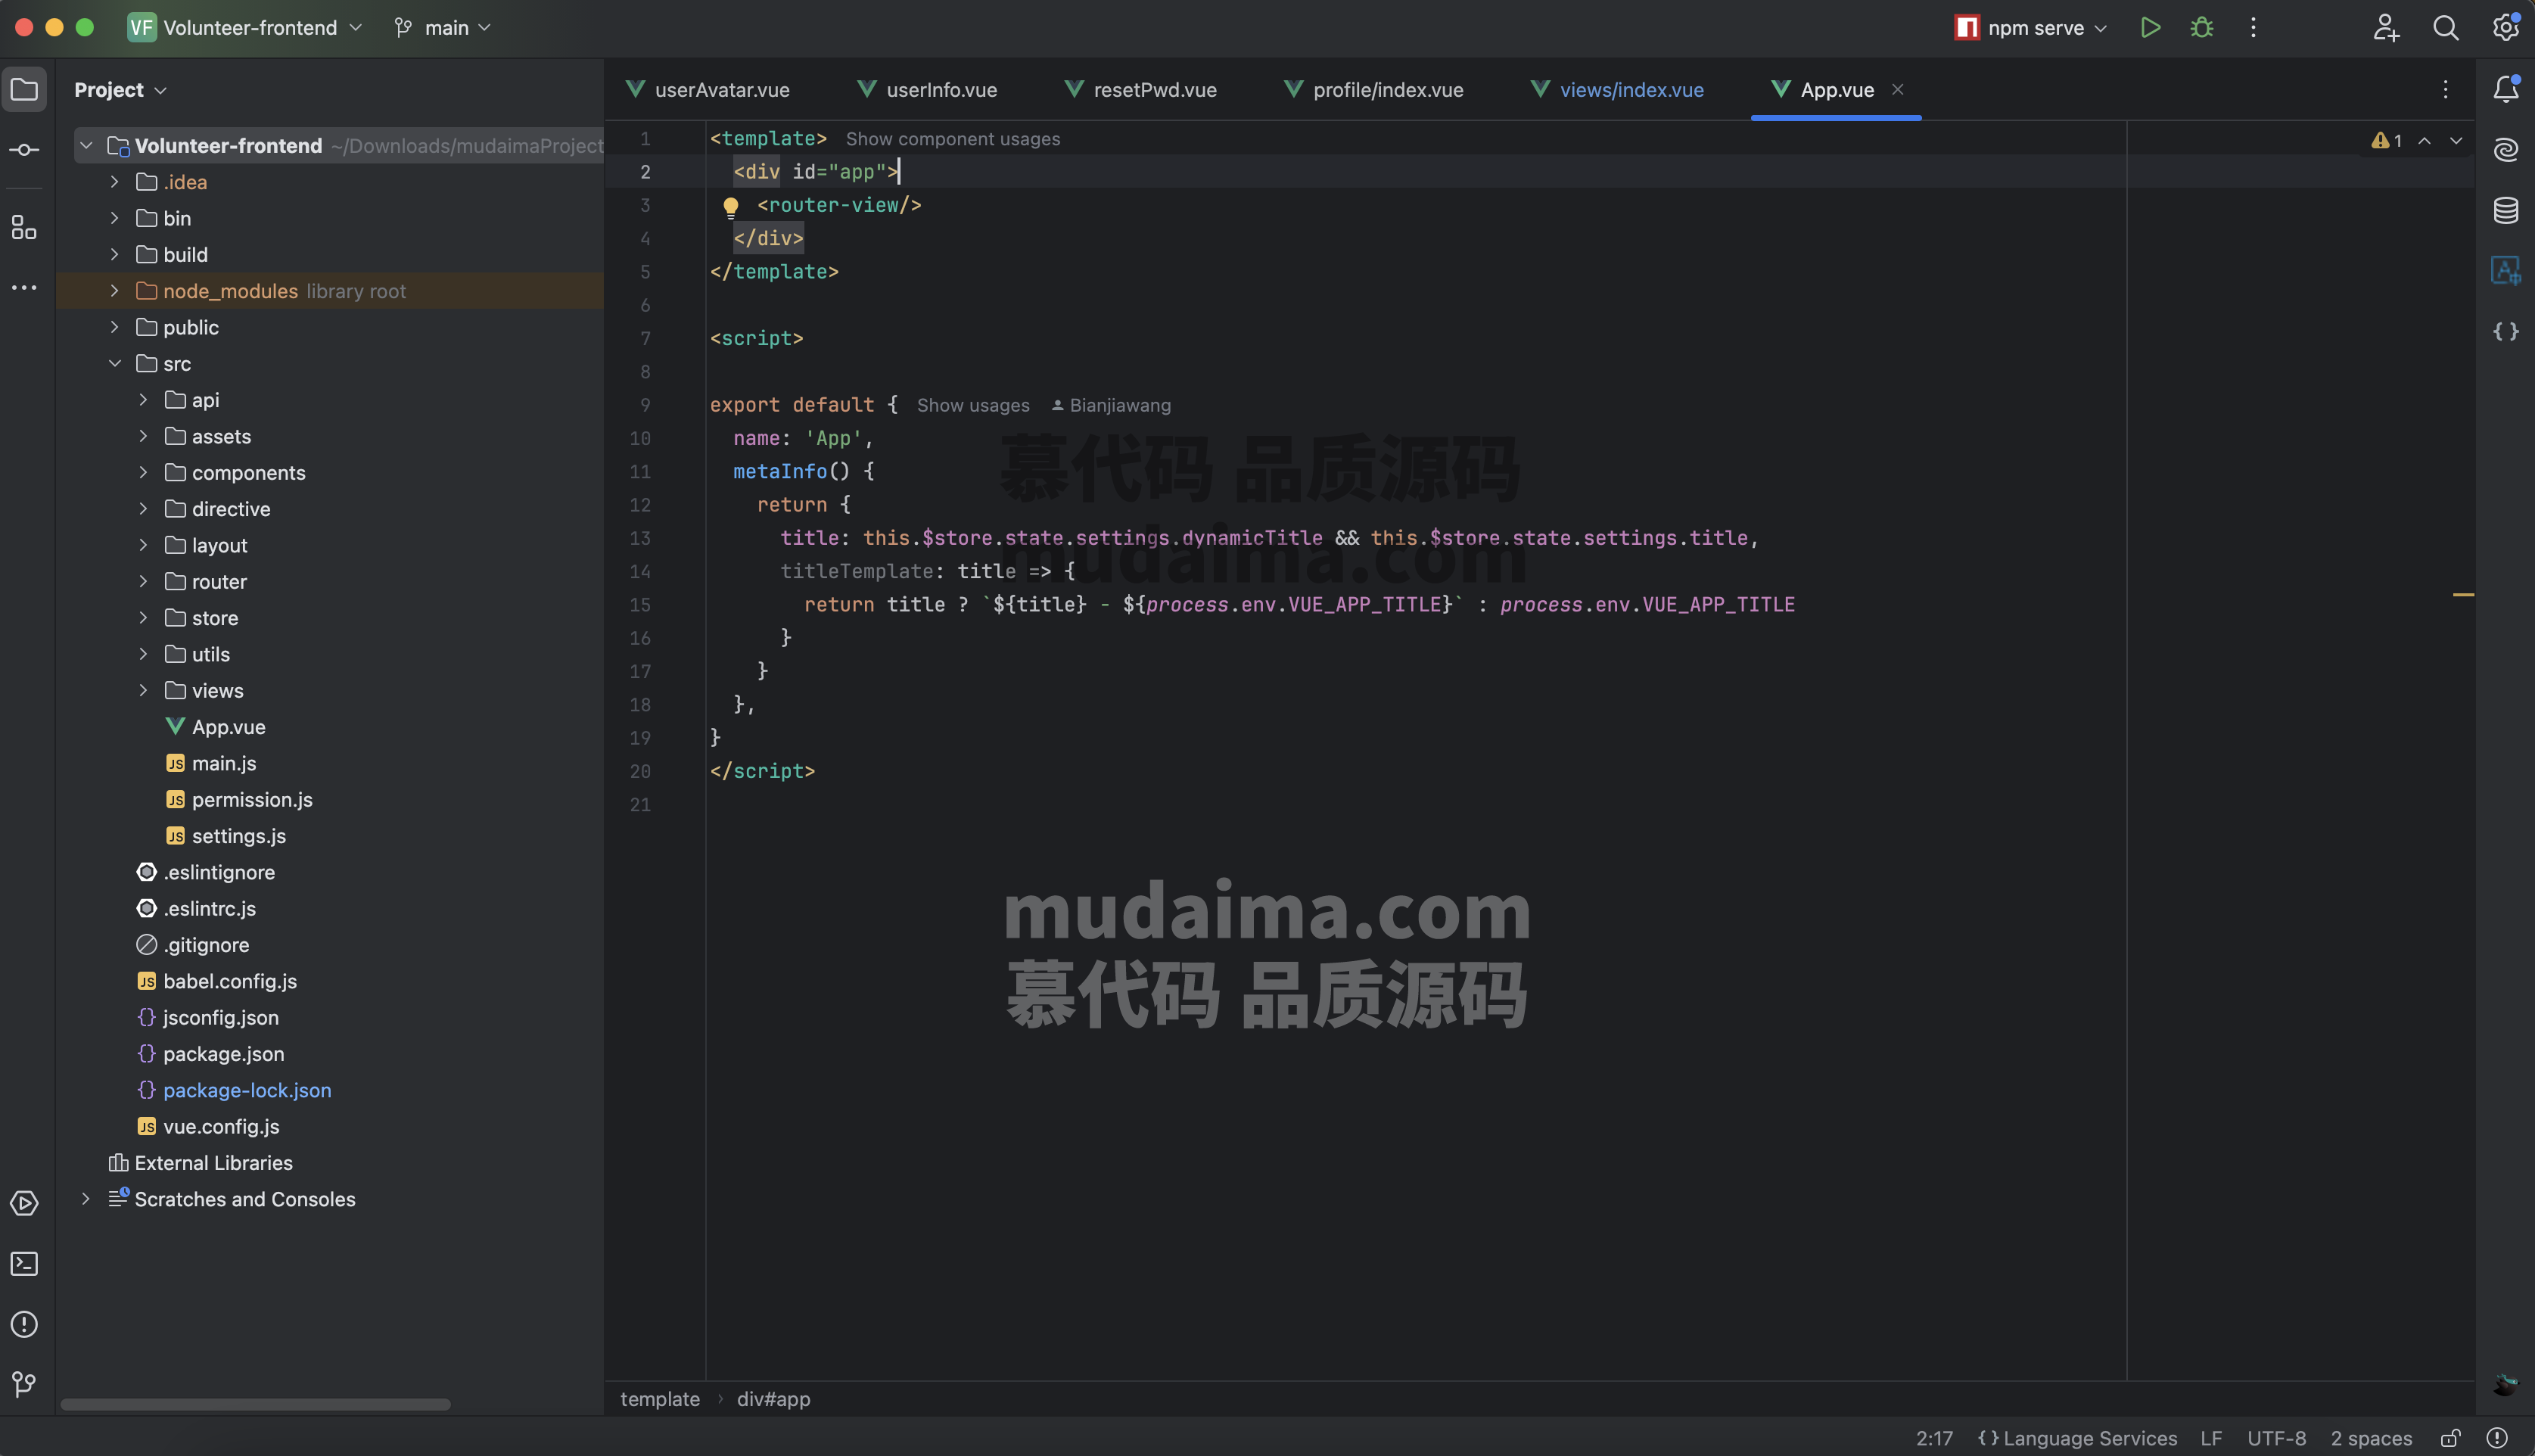Click the warnings count indicator
2535x1456 pixels.
[x=2387, y=141]
